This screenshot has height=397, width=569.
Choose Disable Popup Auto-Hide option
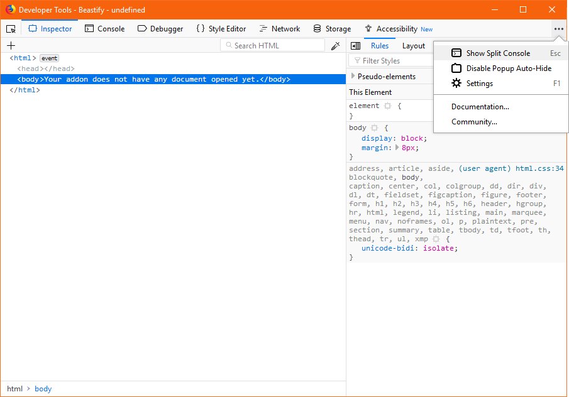click(508, 68)
